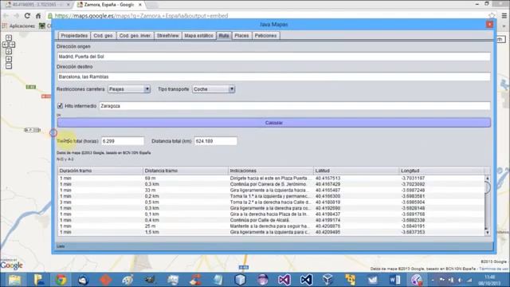Click the Chrome address bar

coord(267,16)
